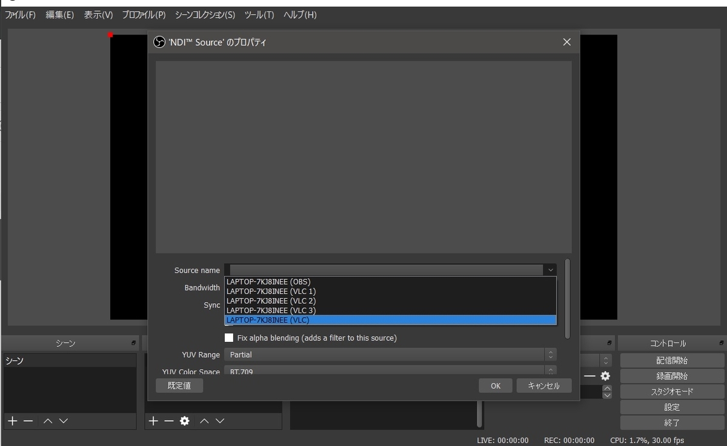Image resolution: width=727 pixels, height=446 pixels.
Task: Open scene transition dropdown behind dialog
Action: point(596,360)
